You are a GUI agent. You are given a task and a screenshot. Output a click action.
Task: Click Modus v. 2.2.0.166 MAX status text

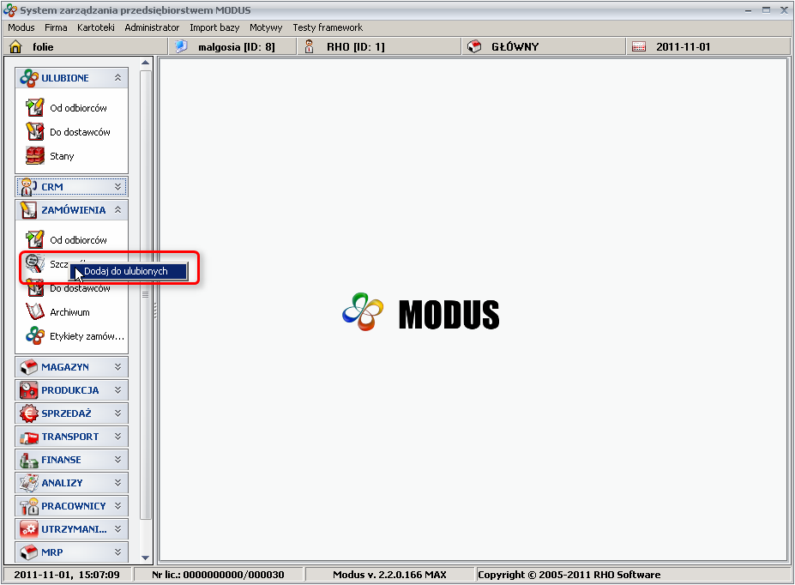(x=389, y=575)
